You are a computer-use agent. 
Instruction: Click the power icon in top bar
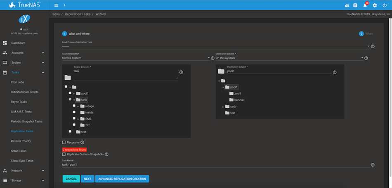pyautogui.click(x=384, y=5)
